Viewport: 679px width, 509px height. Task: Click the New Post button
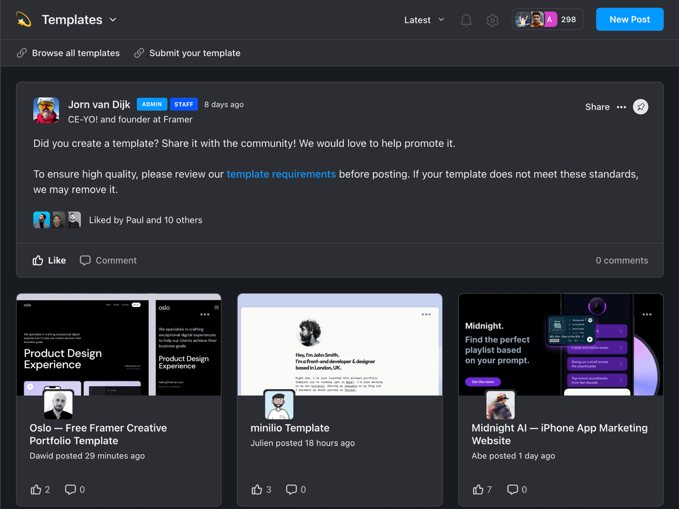[629, 19]
